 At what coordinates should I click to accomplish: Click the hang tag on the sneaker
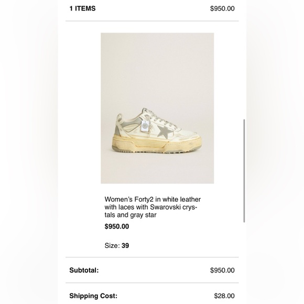(x=144, y=126)
